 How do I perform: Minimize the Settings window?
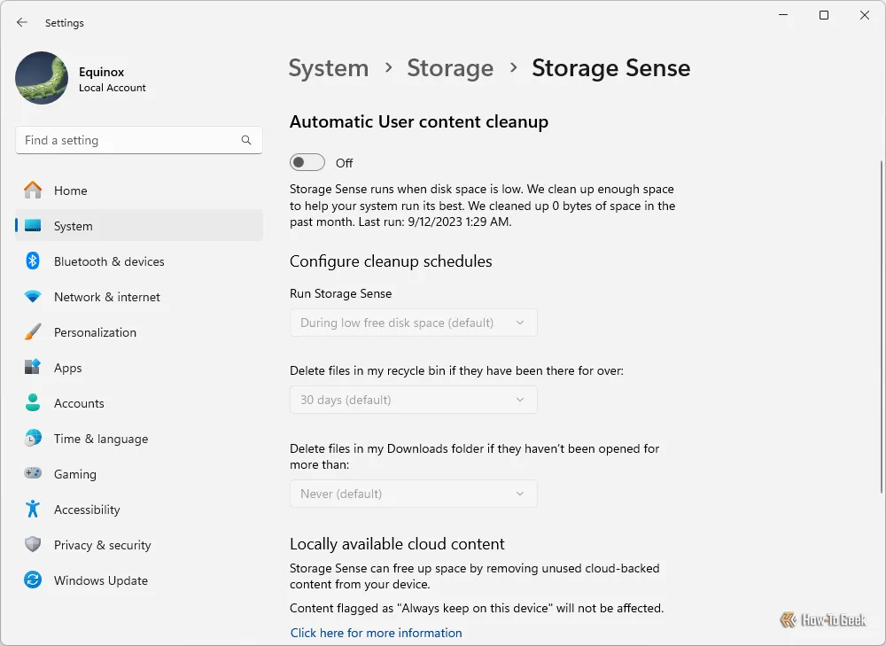783,15
